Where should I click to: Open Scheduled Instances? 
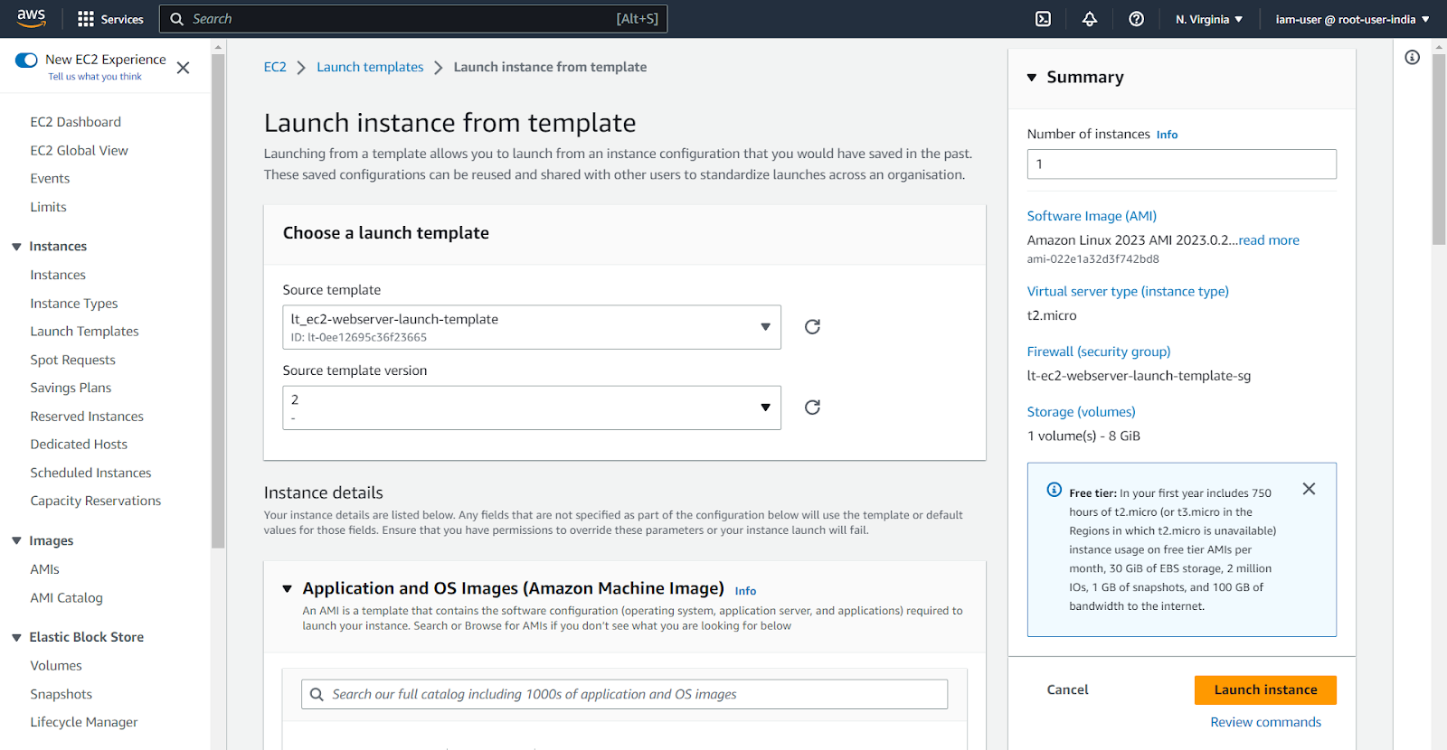click(90, 473)
